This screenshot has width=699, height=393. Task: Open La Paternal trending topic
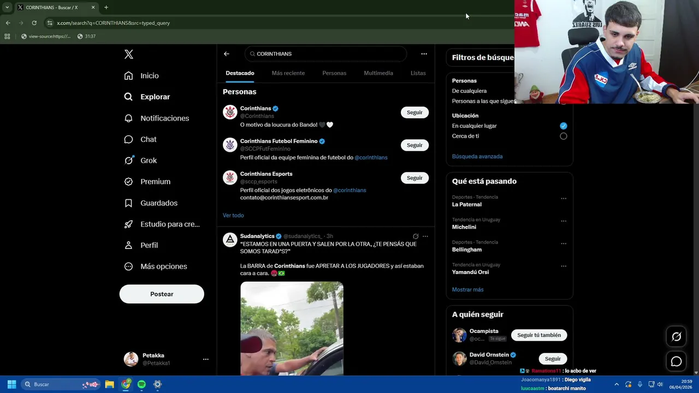coord(467,205)
